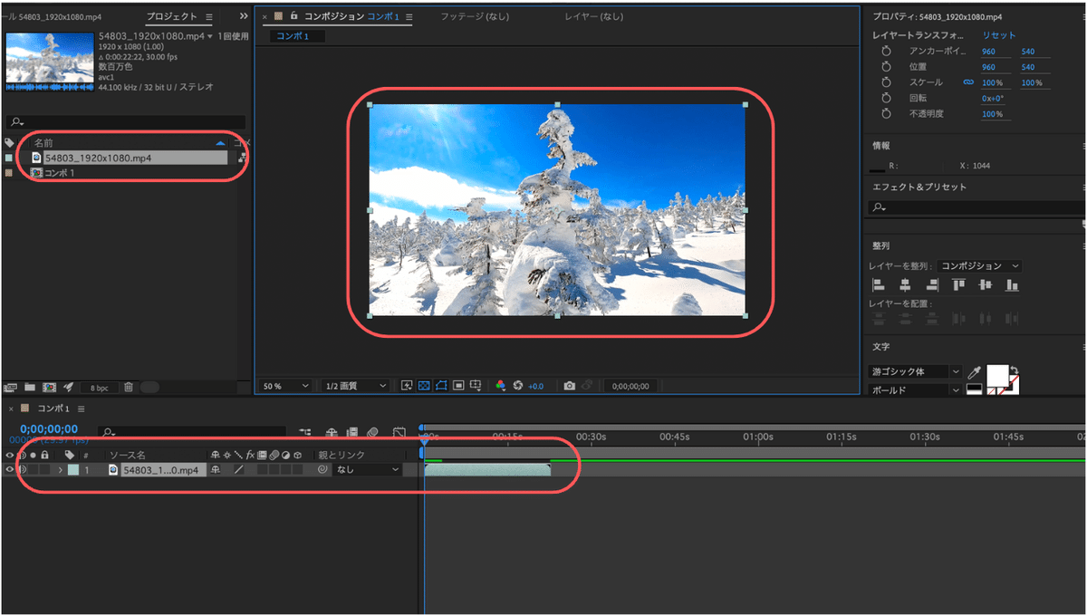The height and width of the screenshot is (615, 1087).
Task: Delete selected project item with the trash icon
Action: point(129,387)
